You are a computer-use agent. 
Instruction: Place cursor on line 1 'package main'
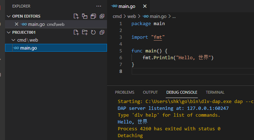(148, 24)
